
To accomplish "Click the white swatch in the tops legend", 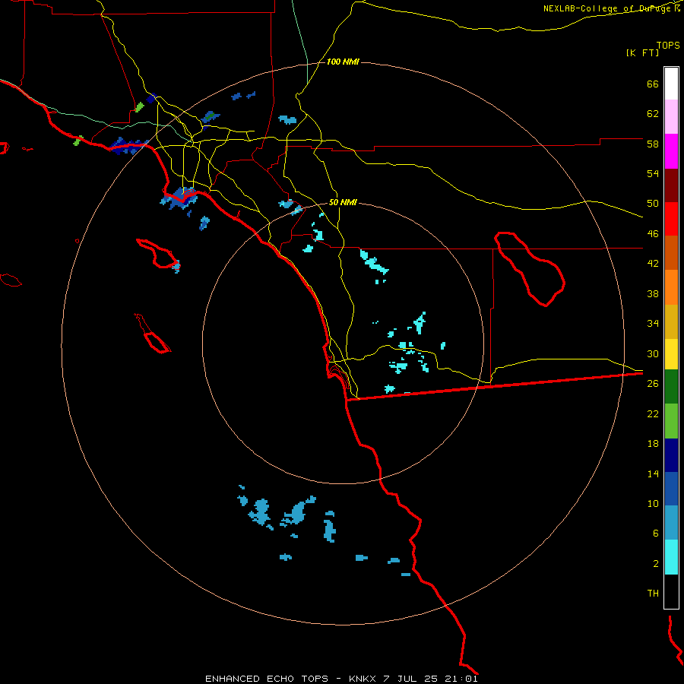I will [x=671, y=84].
